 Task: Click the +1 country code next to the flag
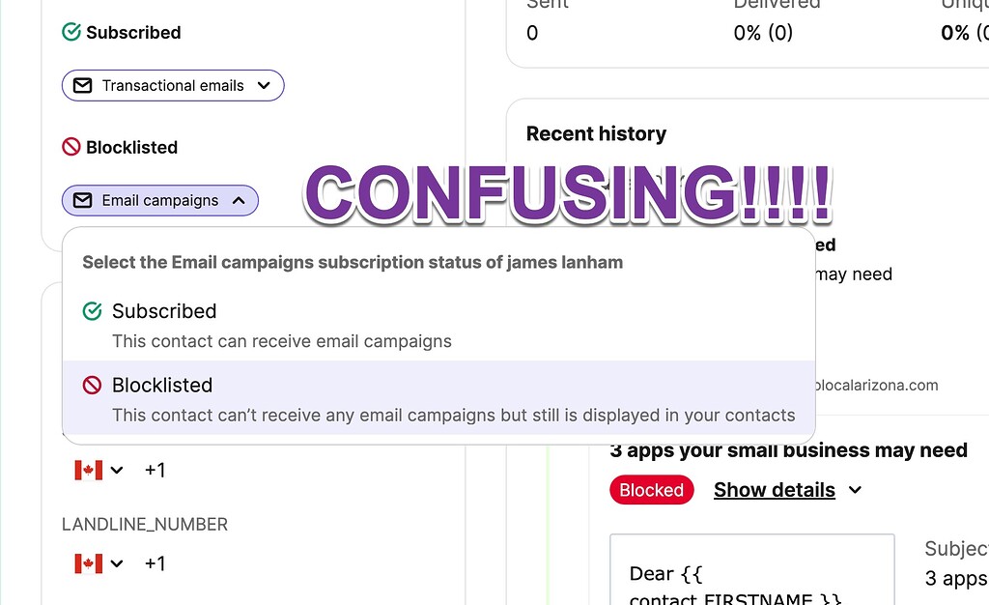click(155, 470)
